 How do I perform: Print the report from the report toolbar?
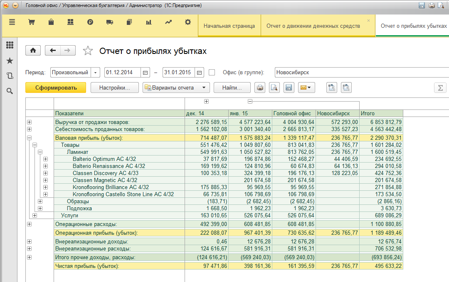(260, 88)
